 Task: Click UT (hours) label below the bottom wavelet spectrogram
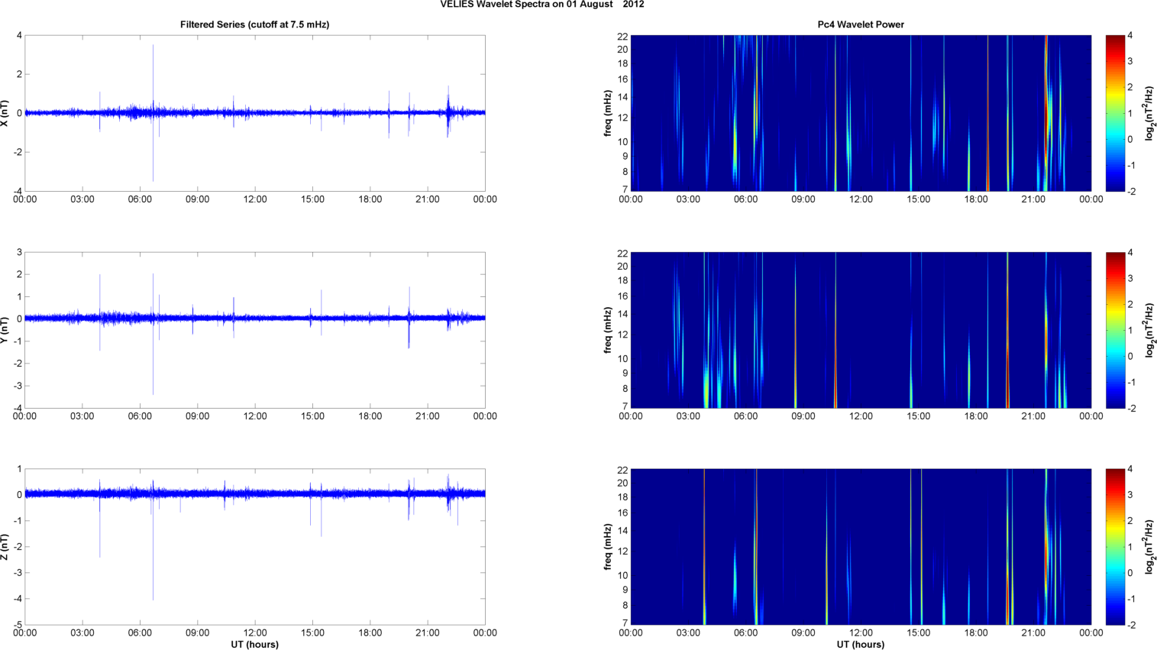861,645
